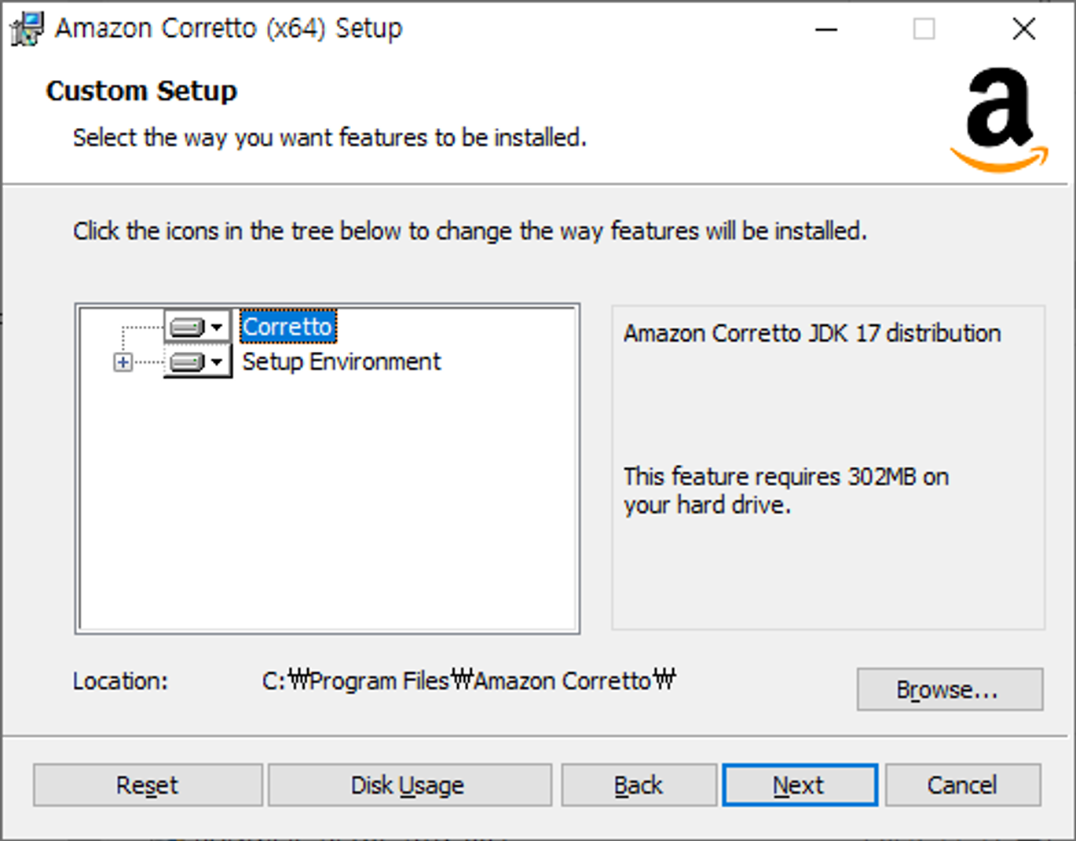The height and width of the screenshot is (841, 1076).
Task: Click the "This feature requires 302MB" text
Action: coord(785,490)
